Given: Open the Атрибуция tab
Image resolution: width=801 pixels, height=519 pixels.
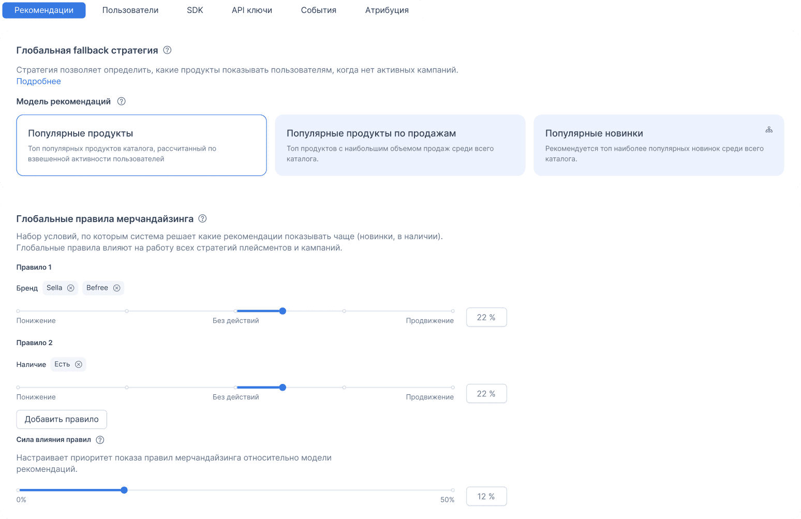Looking at the screenshot, I should coord(386,10).
